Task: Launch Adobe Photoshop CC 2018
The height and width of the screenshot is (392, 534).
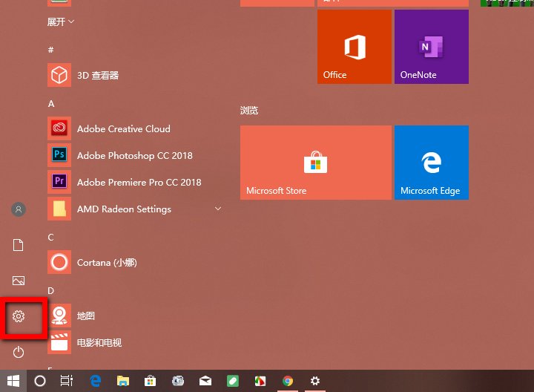Action: (x=134, y=156)
